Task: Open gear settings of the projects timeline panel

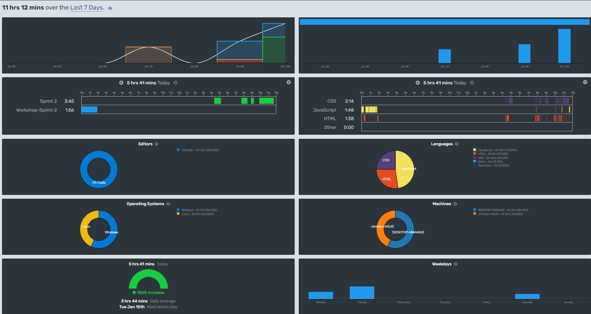Action: coord(289,82)
